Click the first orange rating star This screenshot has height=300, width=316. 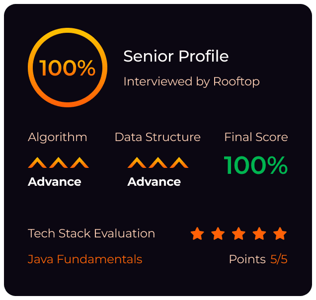(197, 233)
